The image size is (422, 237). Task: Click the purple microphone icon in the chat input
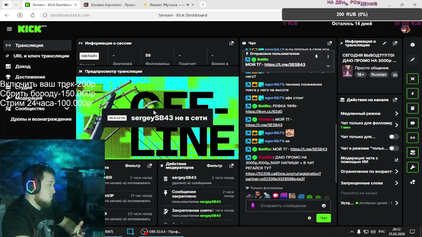[x=253, y=206]
